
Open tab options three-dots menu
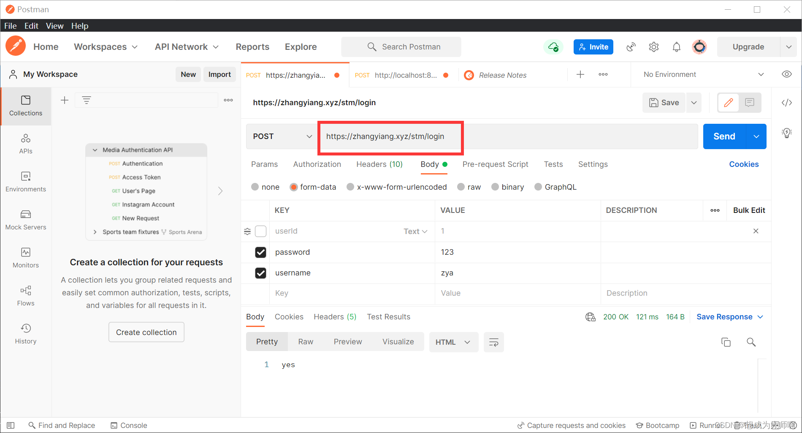click(603, 75)
